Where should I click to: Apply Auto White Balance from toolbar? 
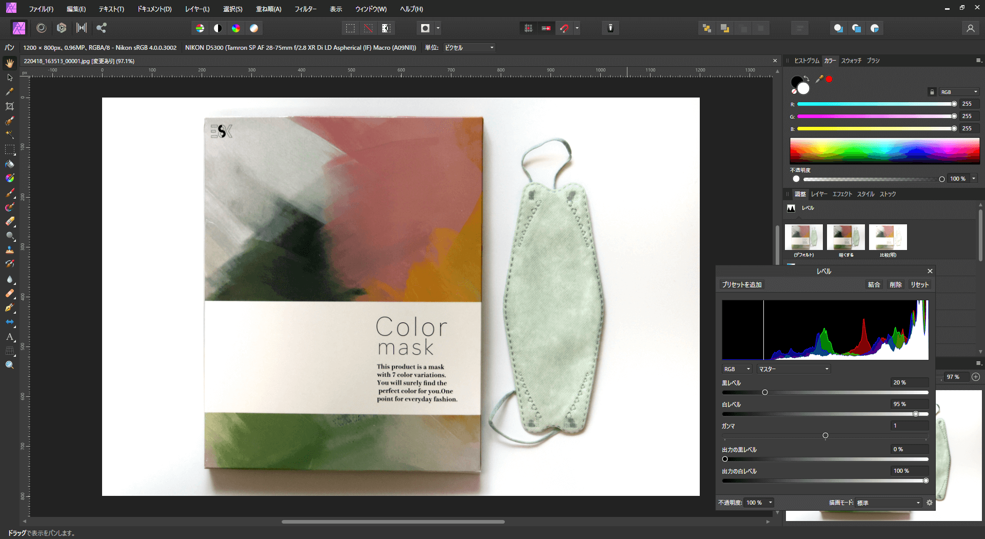[x=254, y=28]
